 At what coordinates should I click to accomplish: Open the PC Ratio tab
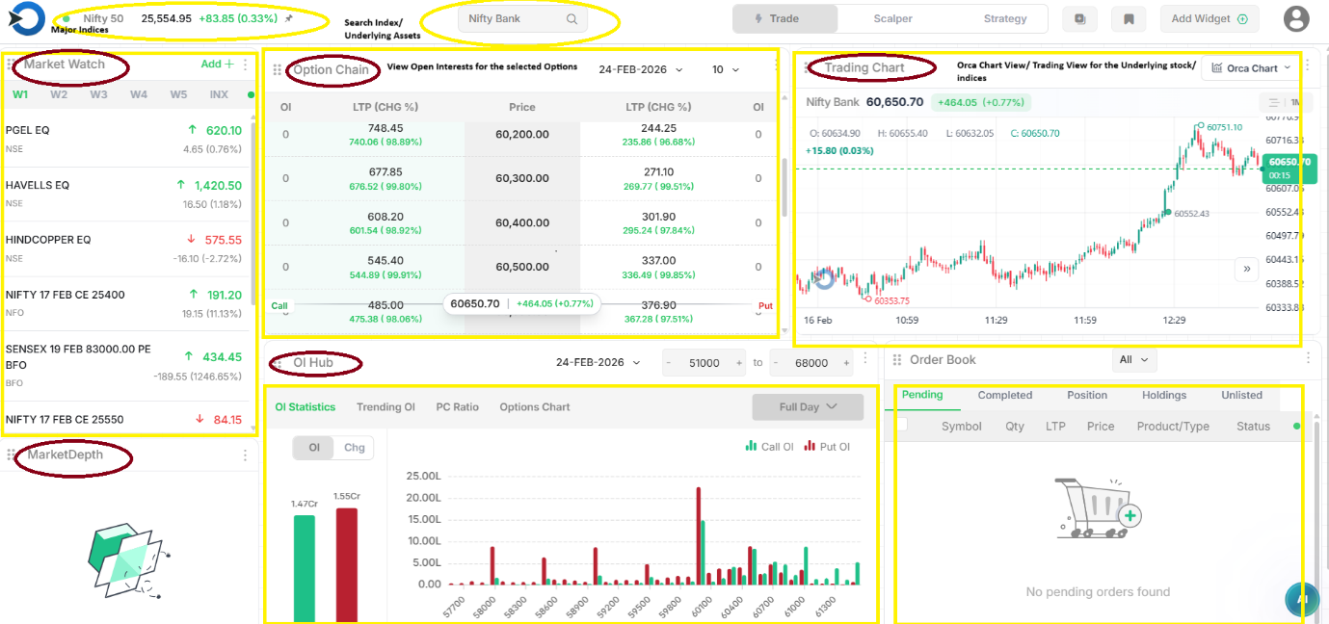click(457, 407)
